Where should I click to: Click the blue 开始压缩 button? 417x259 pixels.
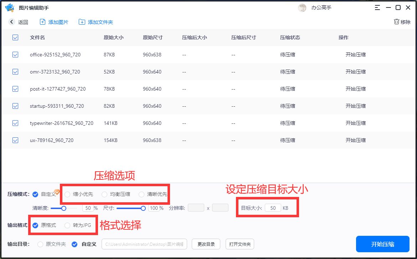point(382,244)
